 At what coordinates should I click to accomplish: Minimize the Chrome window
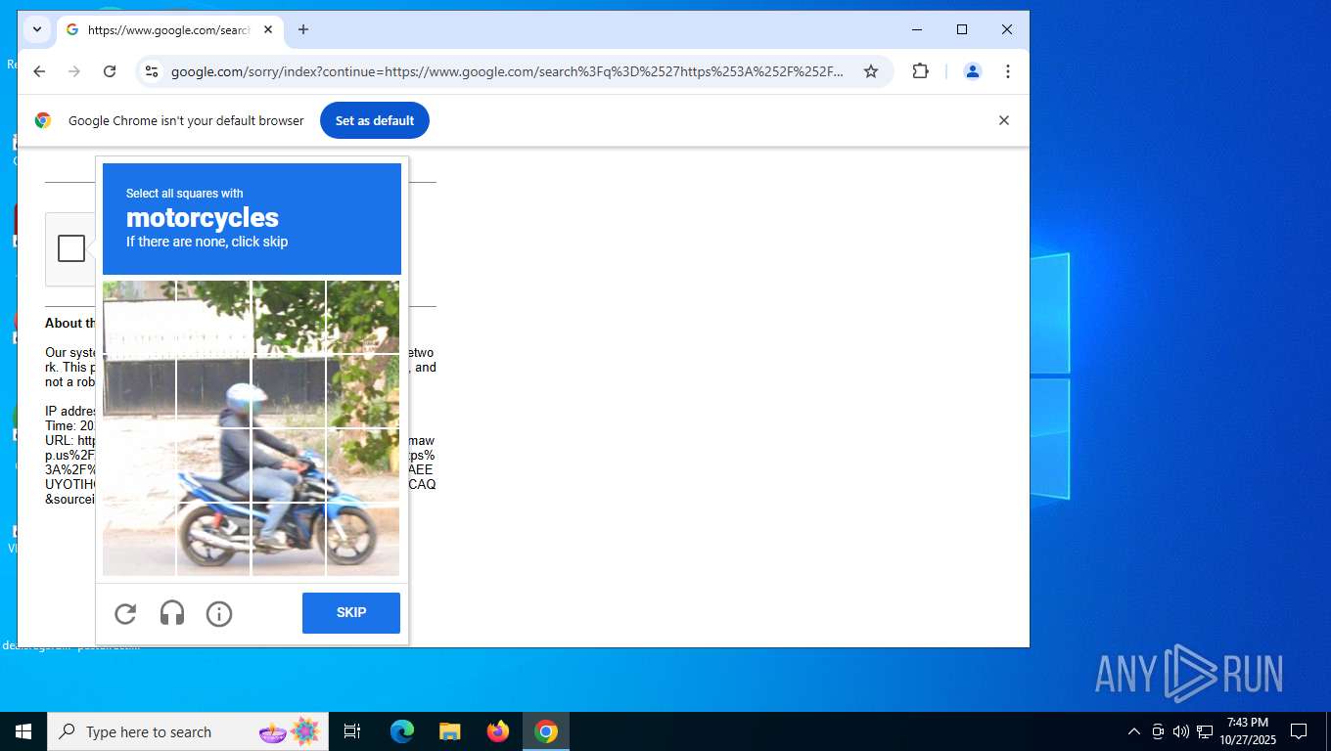[x=917, y=29]
